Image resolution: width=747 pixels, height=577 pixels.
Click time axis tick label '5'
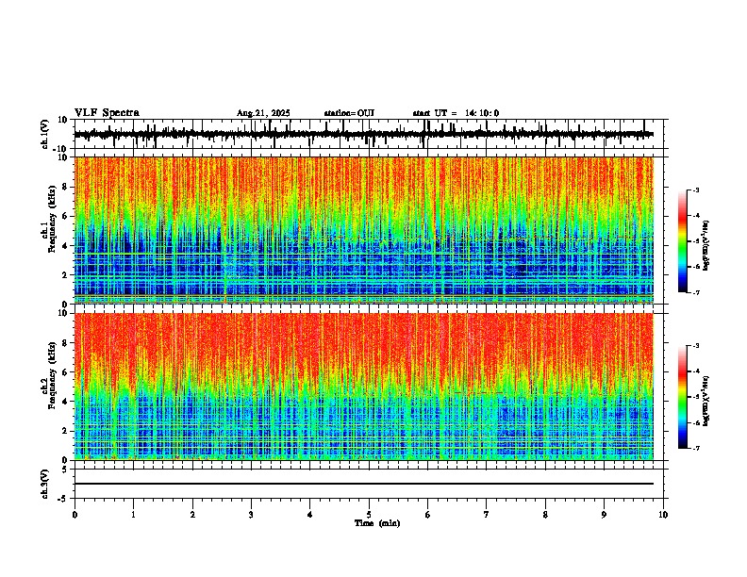point(369,515)
